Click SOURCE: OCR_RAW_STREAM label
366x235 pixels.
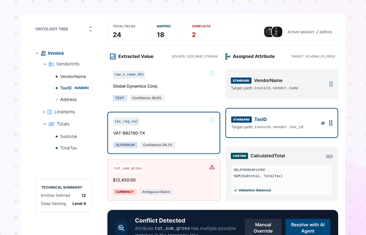point(194,56)
